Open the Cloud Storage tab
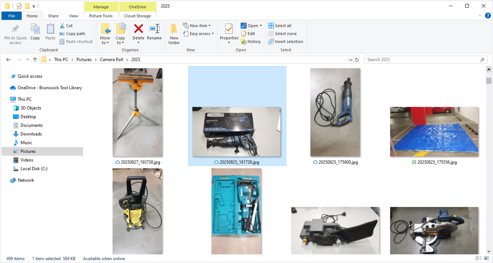This screenshot has width=493, height=263. click(x=138, y=16)
